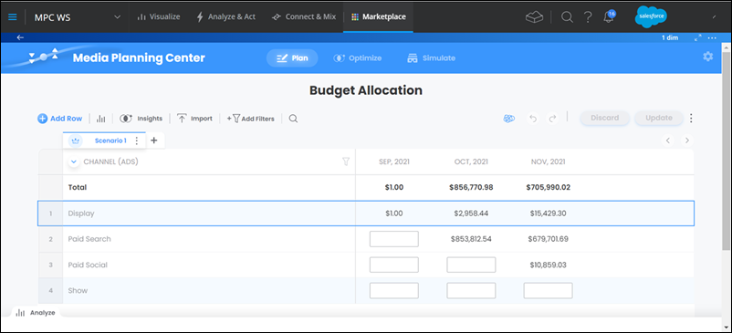
Task: Click the 1 dim indicator
Action: click(670, 37)
